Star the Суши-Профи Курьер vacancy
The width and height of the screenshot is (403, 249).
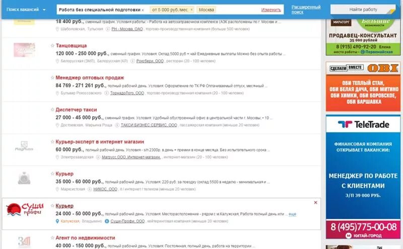pos(52,206)
